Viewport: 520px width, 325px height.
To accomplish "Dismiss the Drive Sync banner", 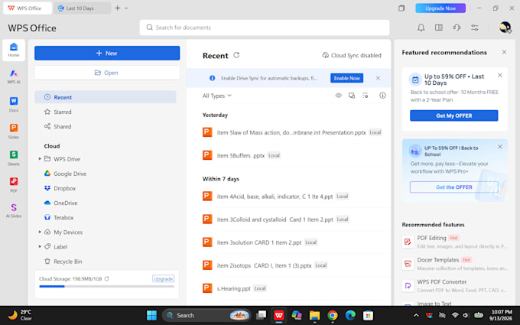I will coord(378,78).
